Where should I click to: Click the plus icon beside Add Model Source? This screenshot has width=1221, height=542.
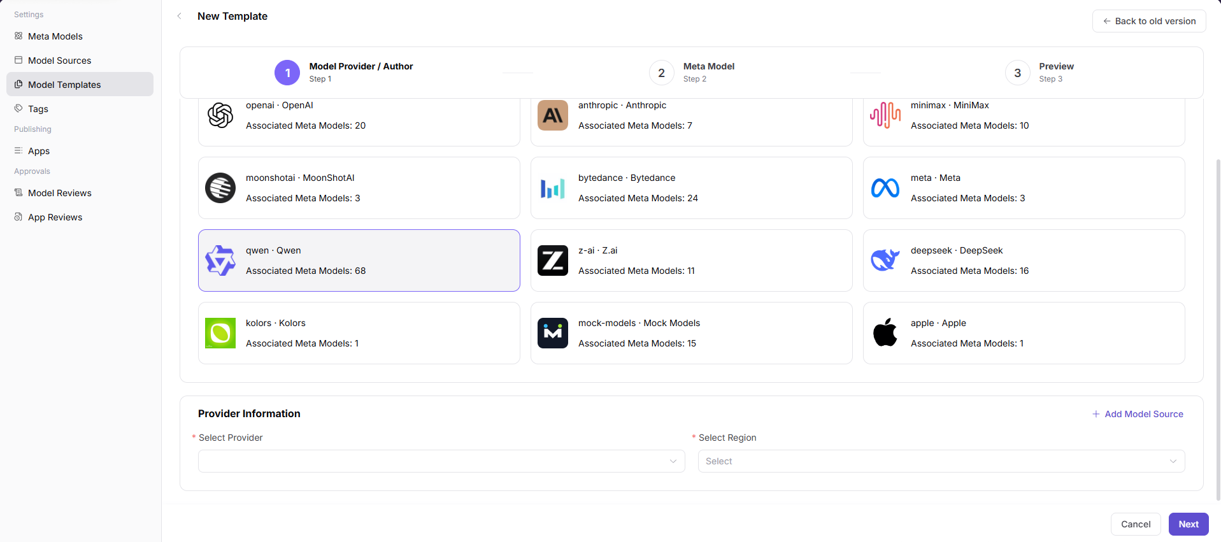1096,414
